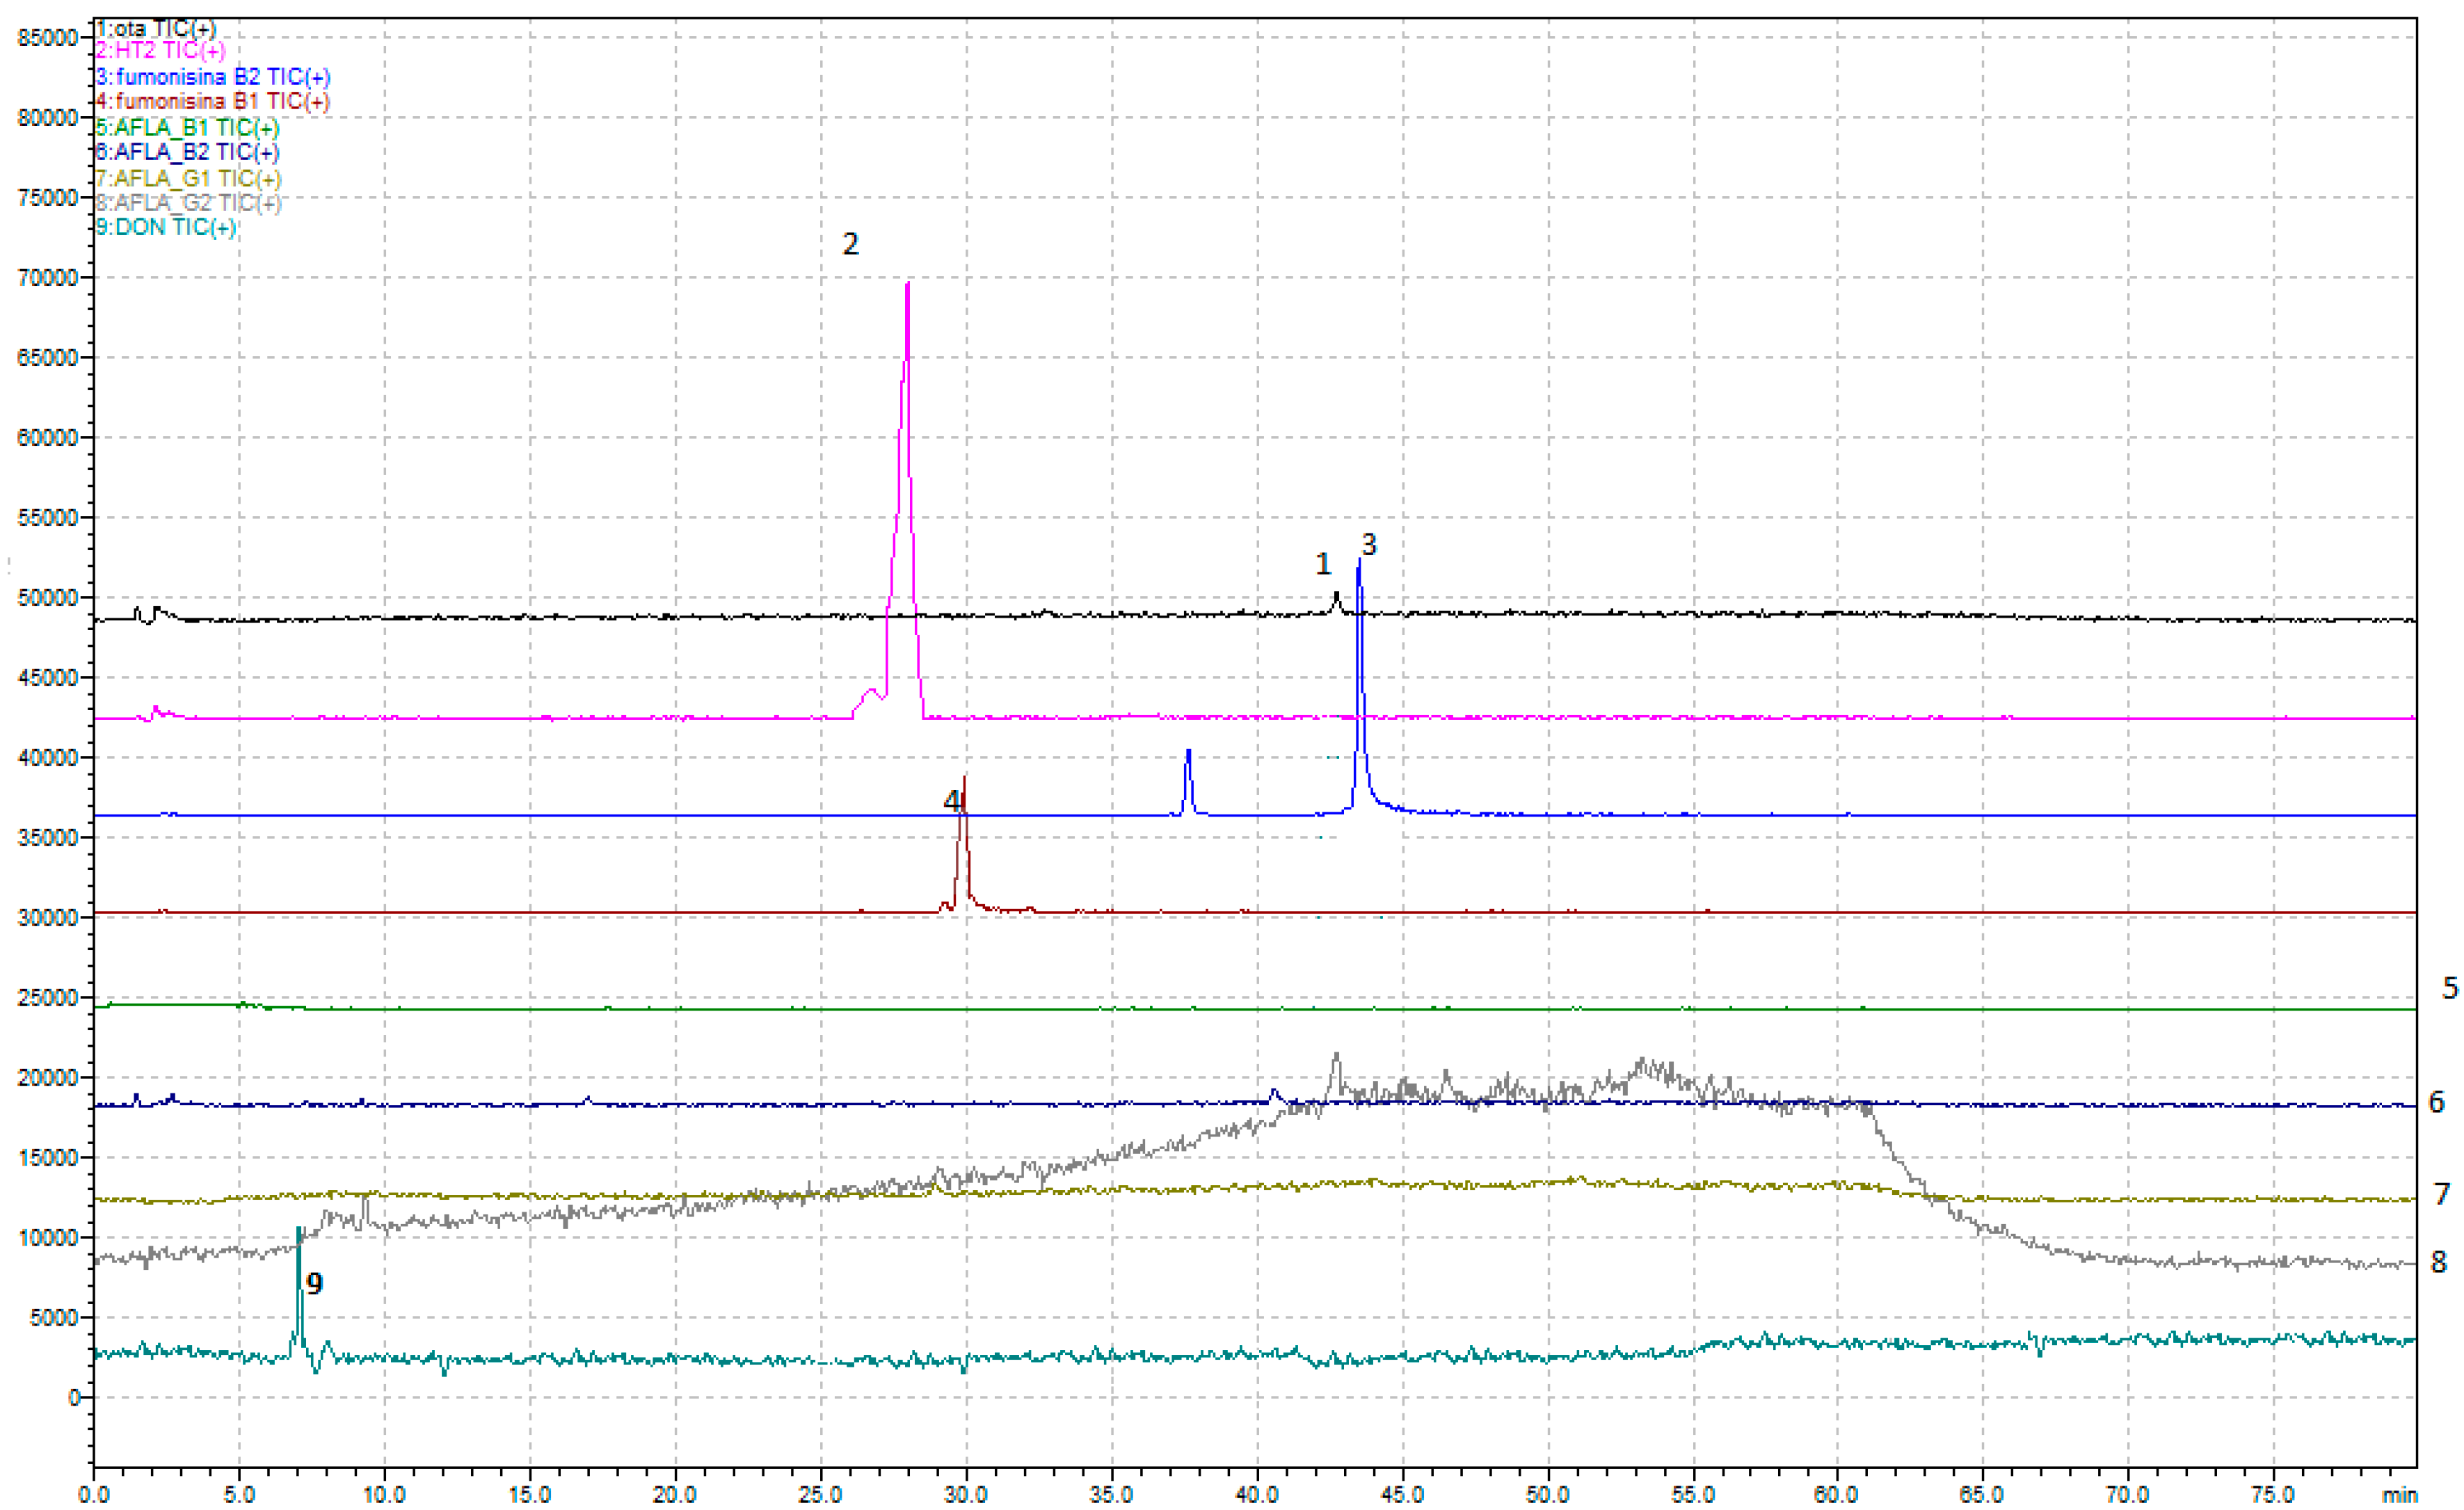
Task: Click peak label '4' on dark red peak
Action: [952, 801]
